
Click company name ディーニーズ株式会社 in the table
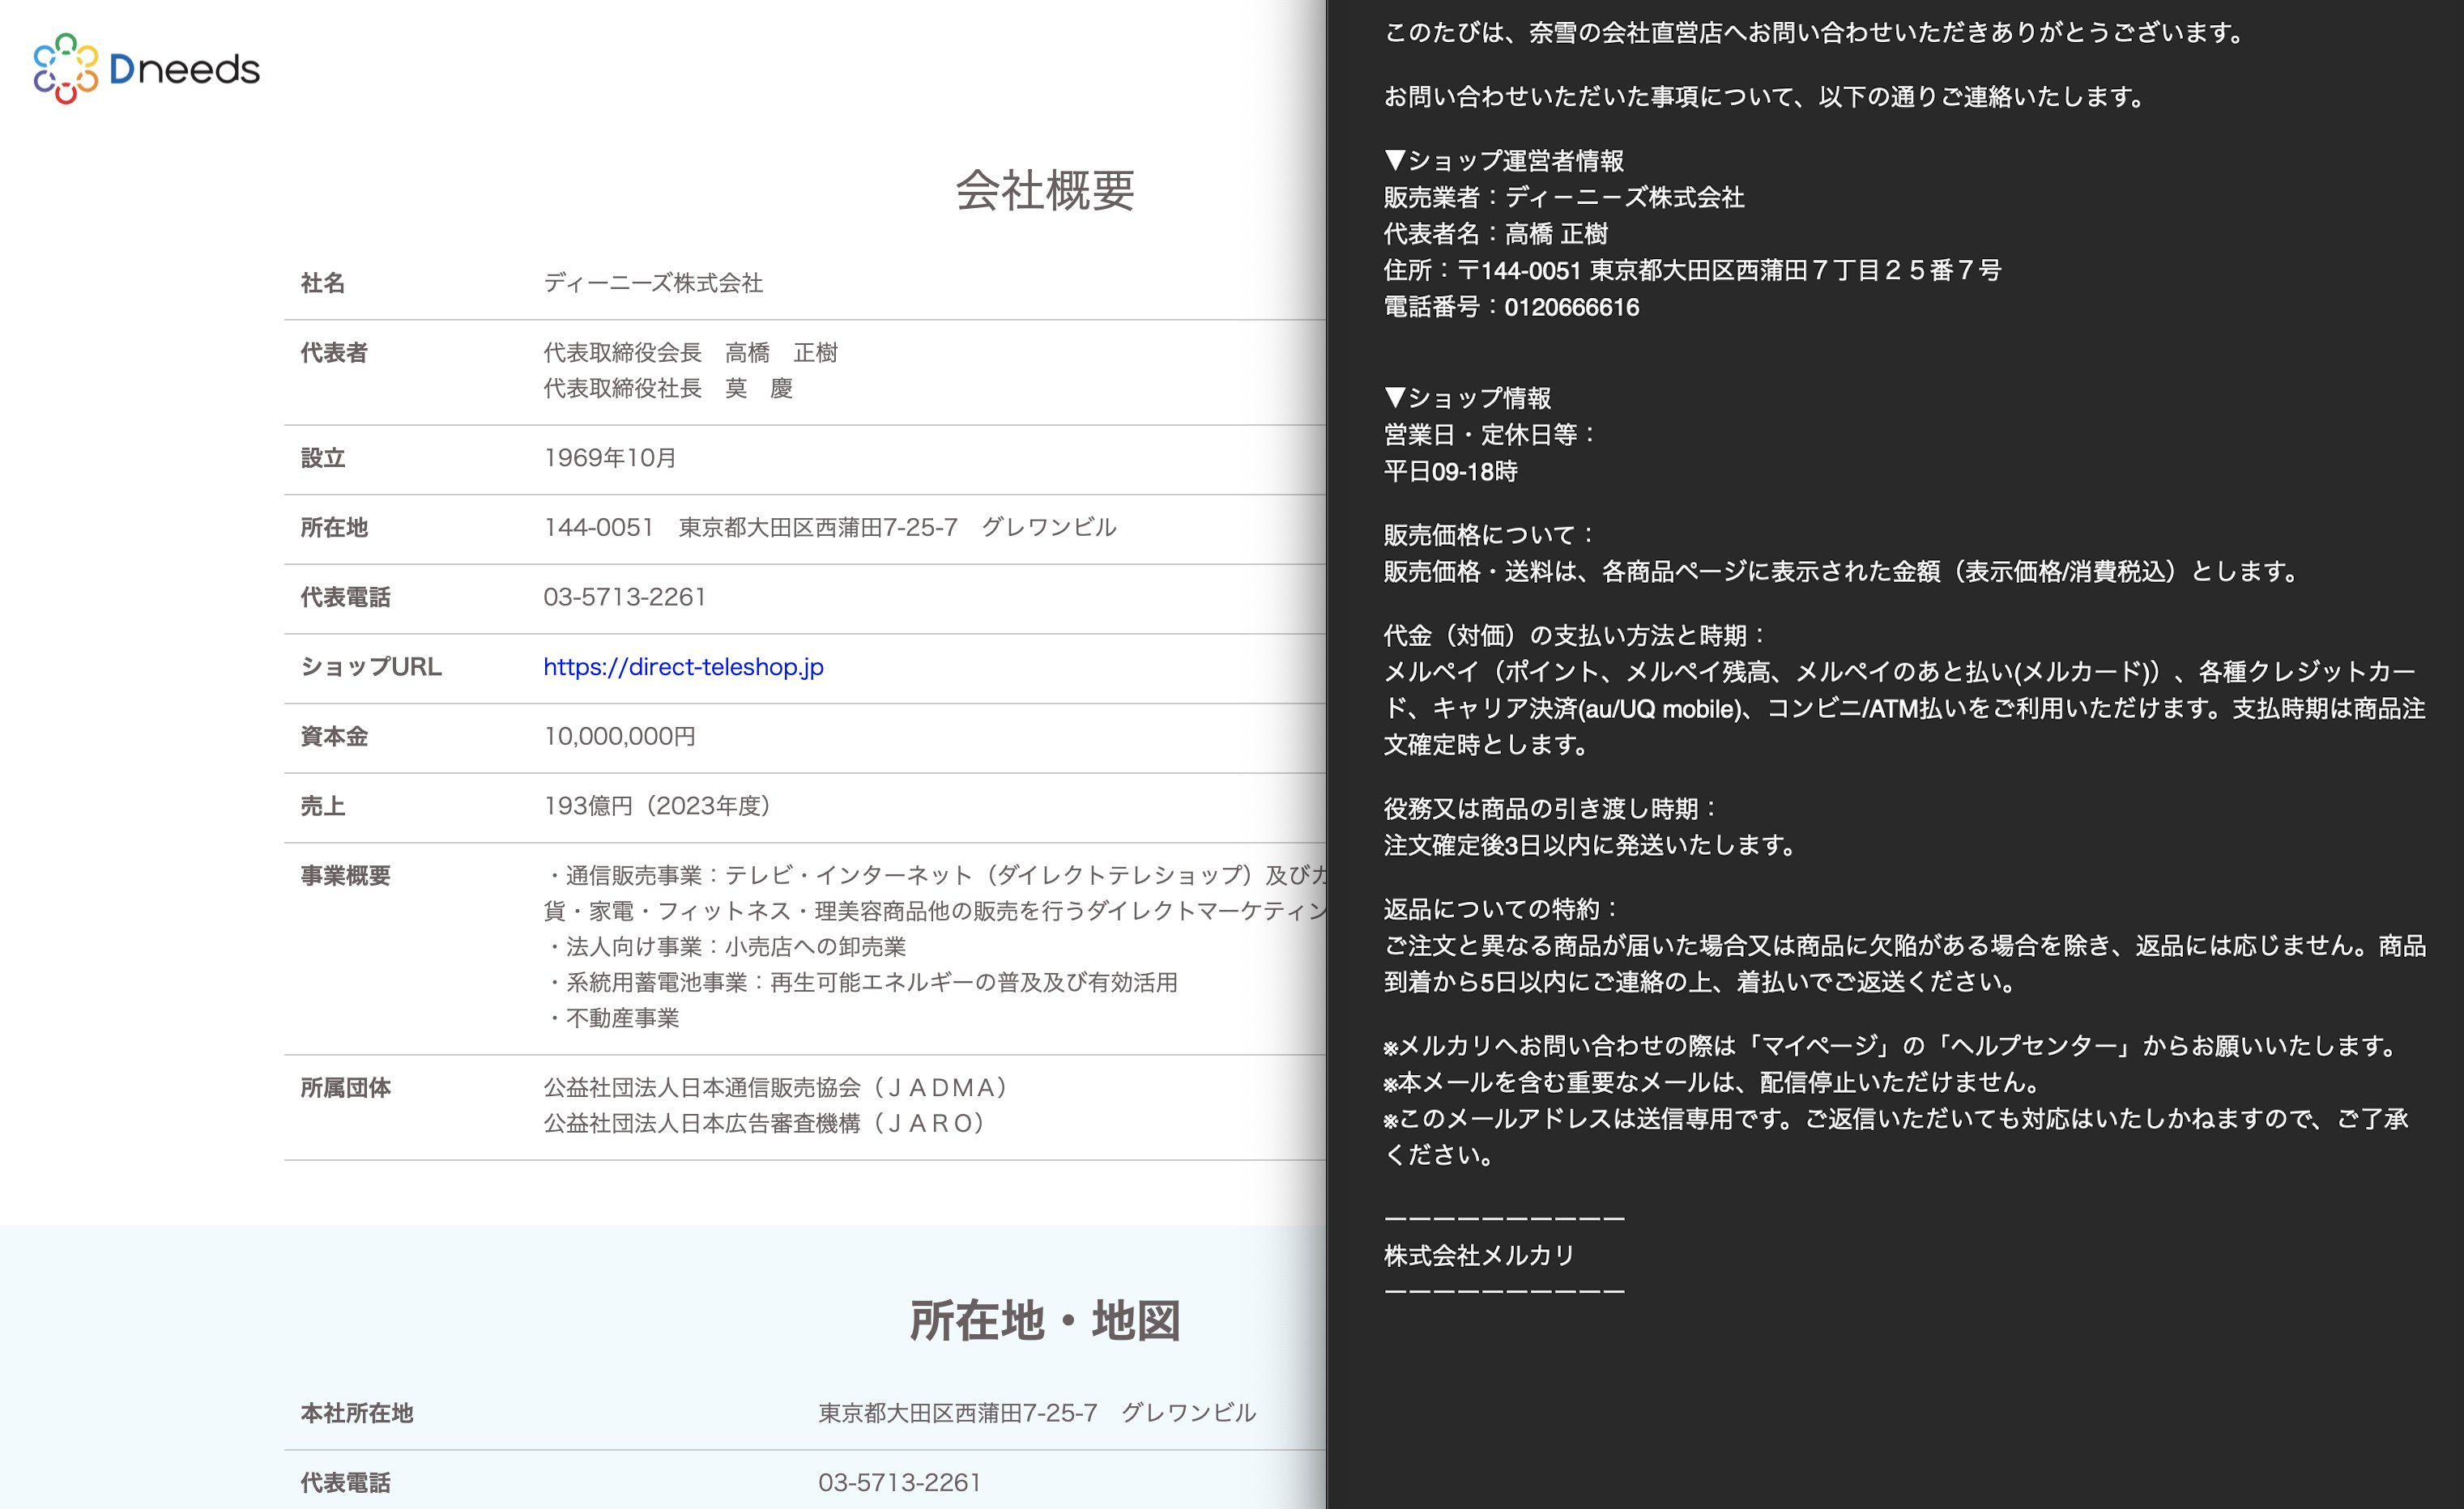click(652, 283)
